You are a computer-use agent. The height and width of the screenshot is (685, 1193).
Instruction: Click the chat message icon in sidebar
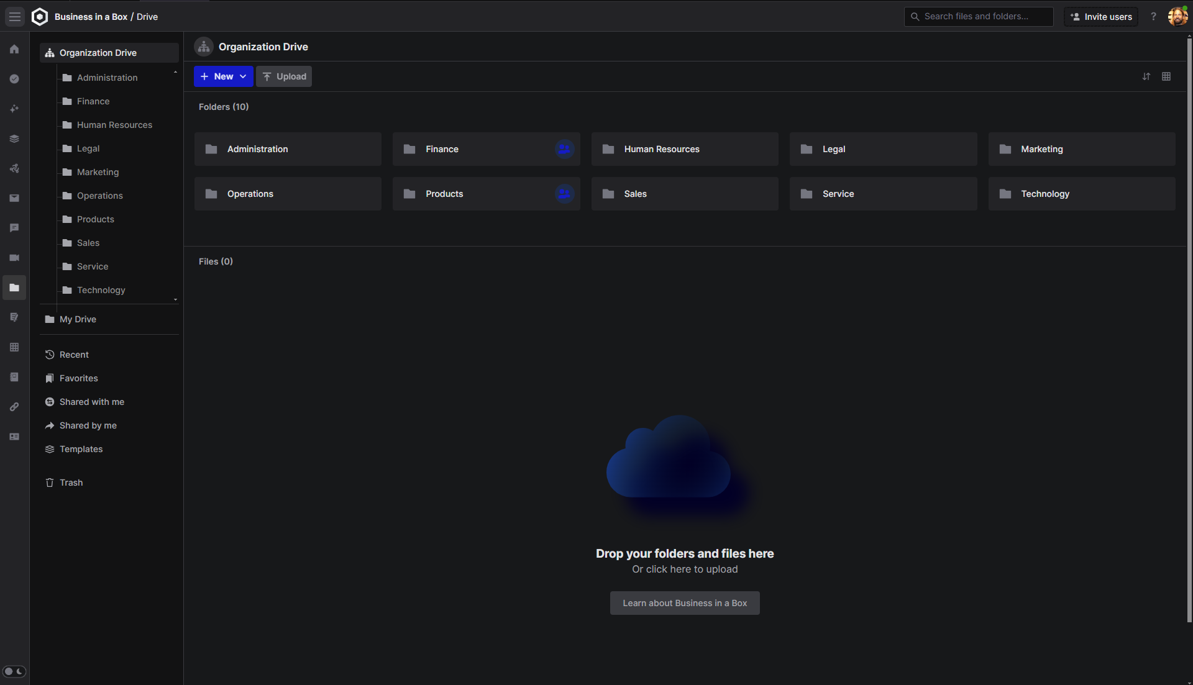pyautogui.click(x=14, y=228)
